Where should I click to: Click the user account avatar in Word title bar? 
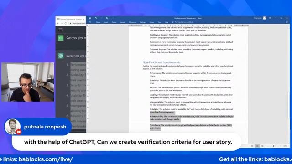click(264, 18)
